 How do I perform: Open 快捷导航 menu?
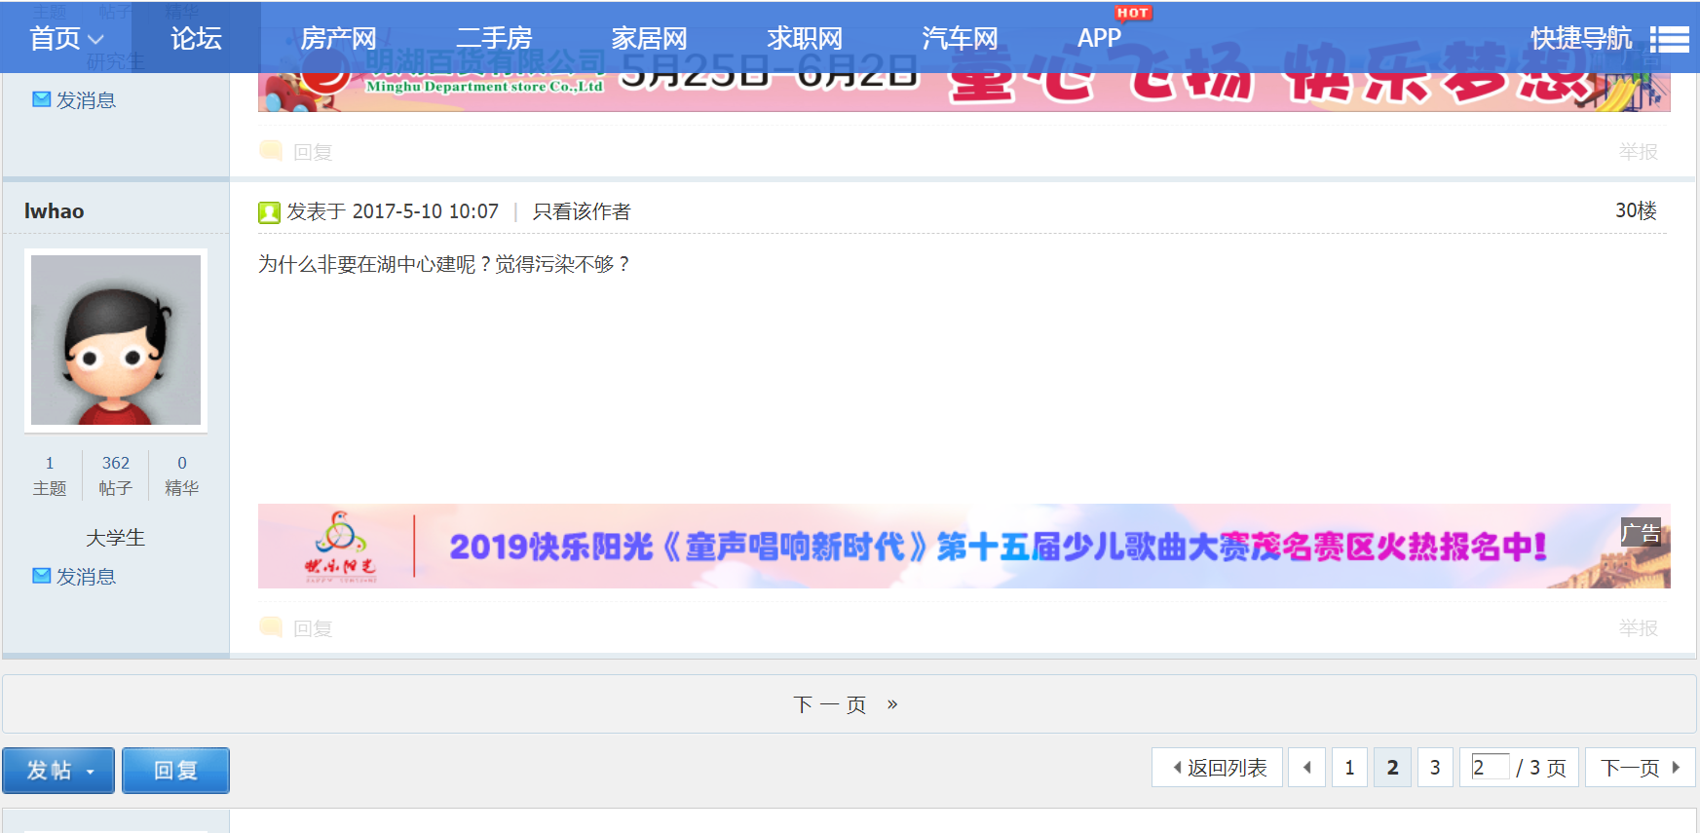(x=1580, y=39)
